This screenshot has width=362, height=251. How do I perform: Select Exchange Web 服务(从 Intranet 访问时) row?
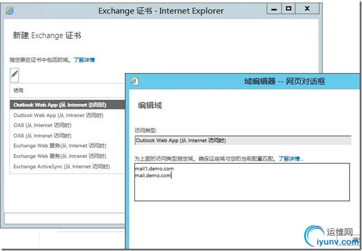point(67,156)
